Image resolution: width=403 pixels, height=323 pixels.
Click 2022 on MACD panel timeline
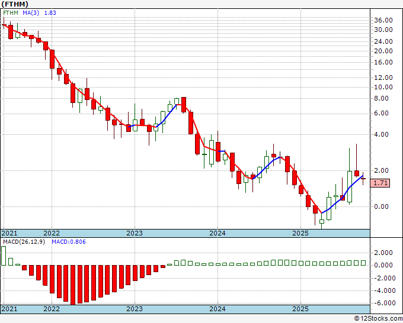[52, 309]
